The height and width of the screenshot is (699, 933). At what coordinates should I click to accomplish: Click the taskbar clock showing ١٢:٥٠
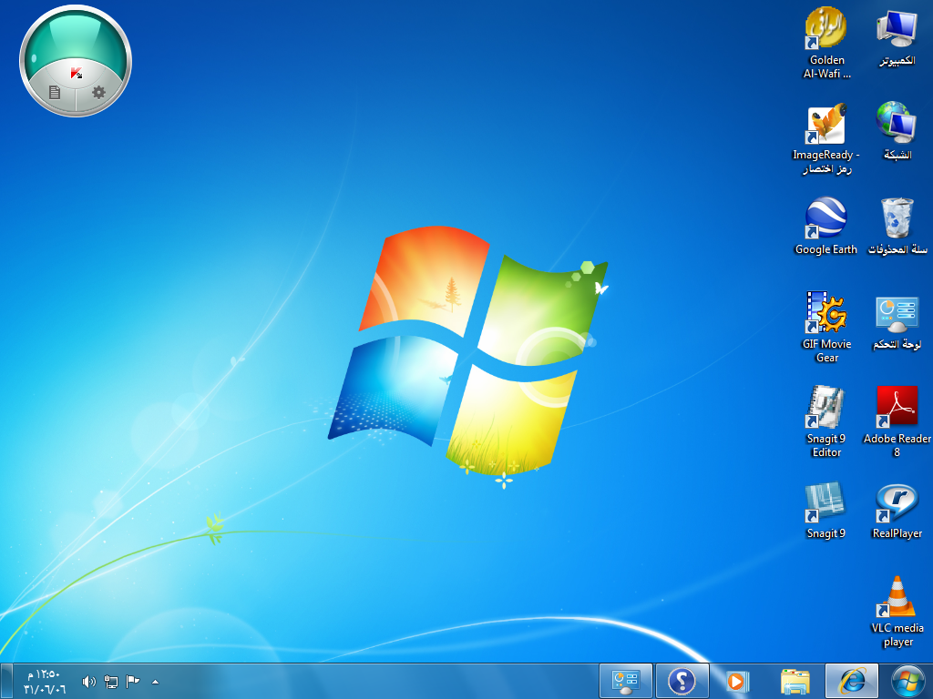pos(44,682)
